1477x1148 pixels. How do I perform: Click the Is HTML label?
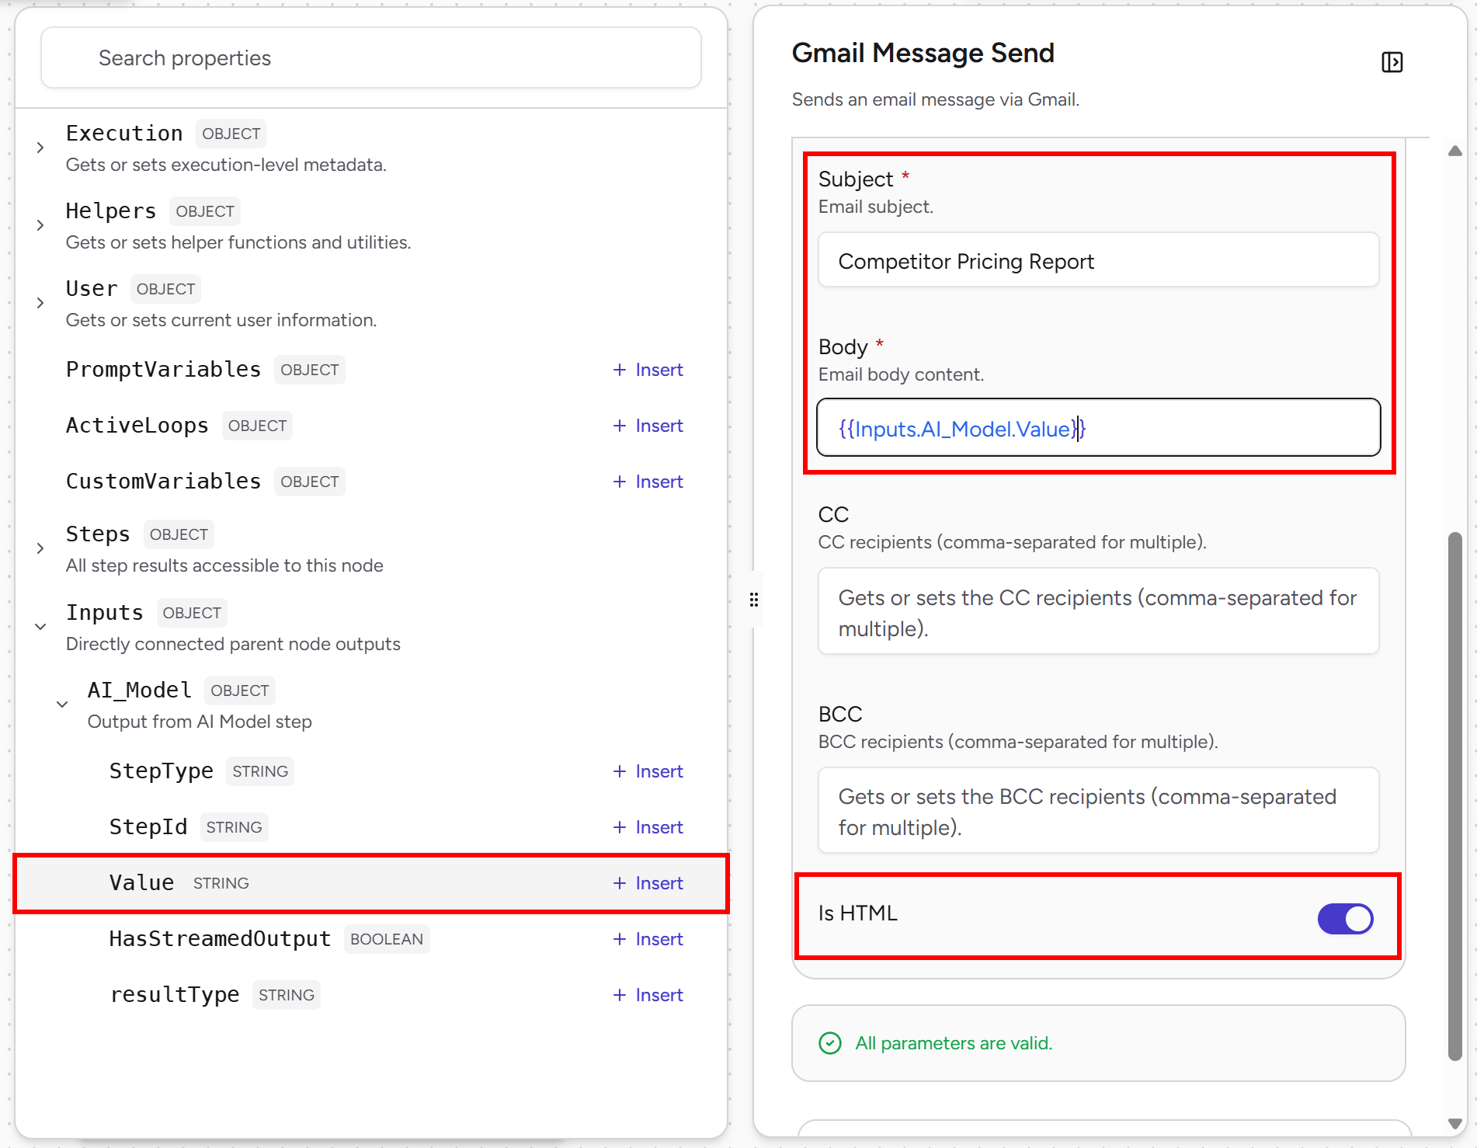[x=857, y=913]
